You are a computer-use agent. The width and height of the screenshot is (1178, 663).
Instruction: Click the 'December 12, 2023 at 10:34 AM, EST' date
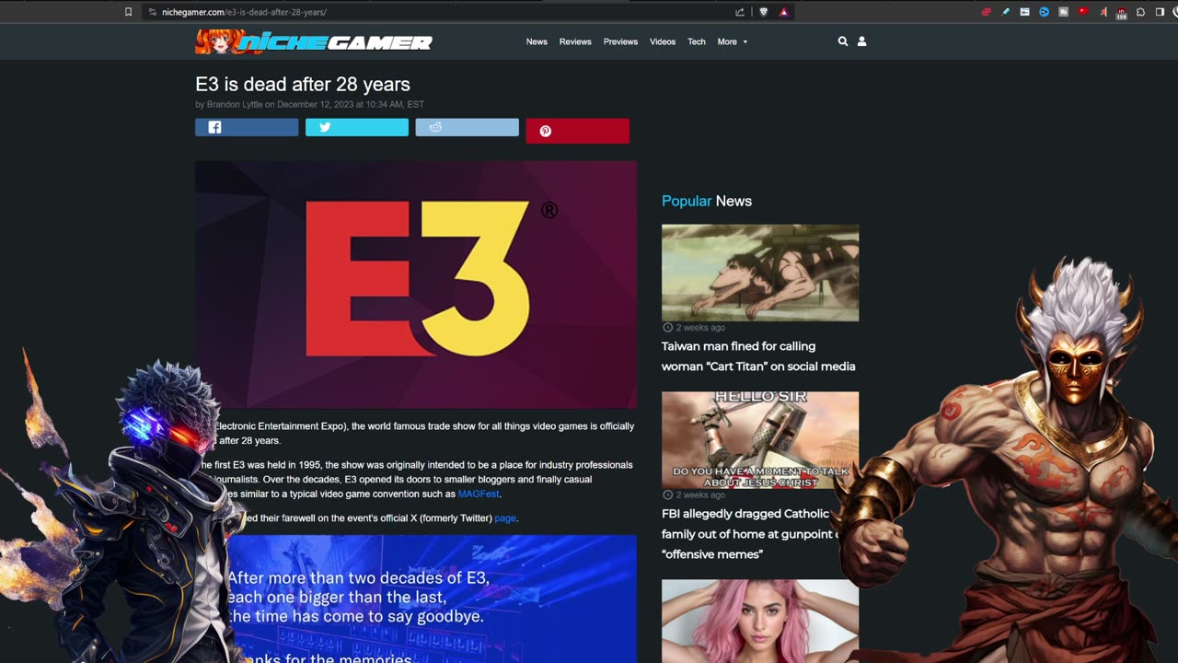point(351,105)
